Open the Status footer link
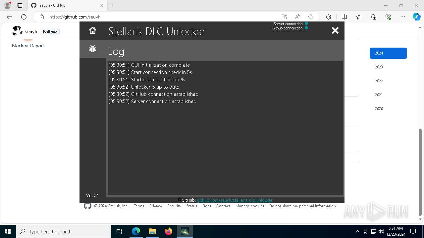 192,206
